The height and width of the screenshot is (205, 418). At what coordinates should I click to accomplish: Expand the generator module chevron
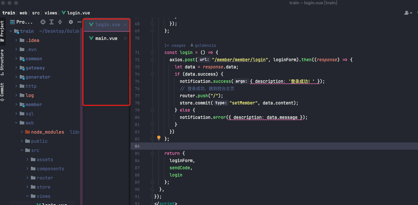tap(16, 77)
